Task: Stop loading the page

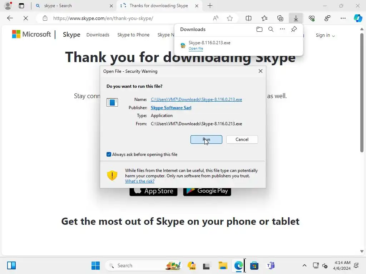Action: (x=26, y=18)
